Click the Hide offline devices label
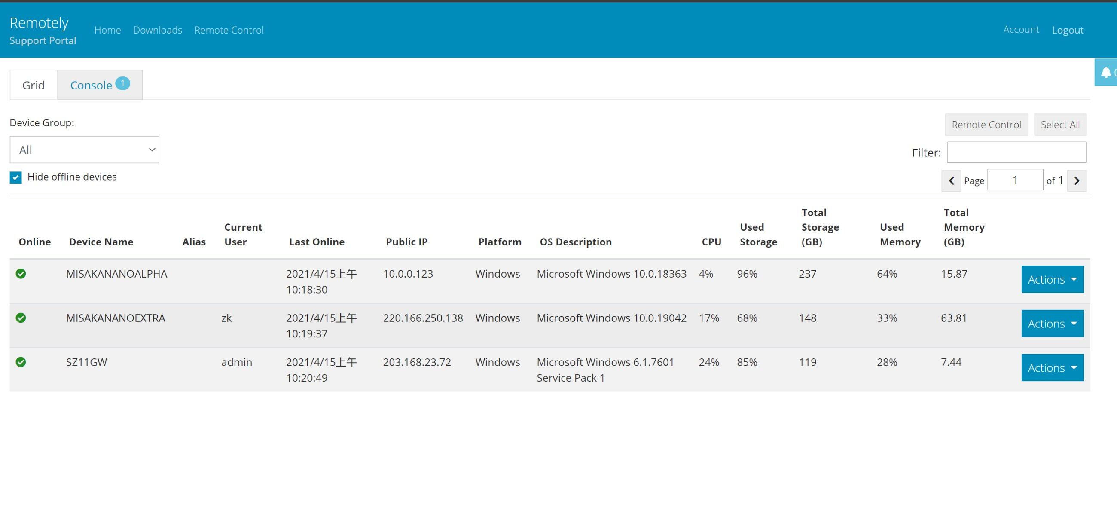Image resolution: width=1117 pixels, height=514 pixels. (72, 177)
